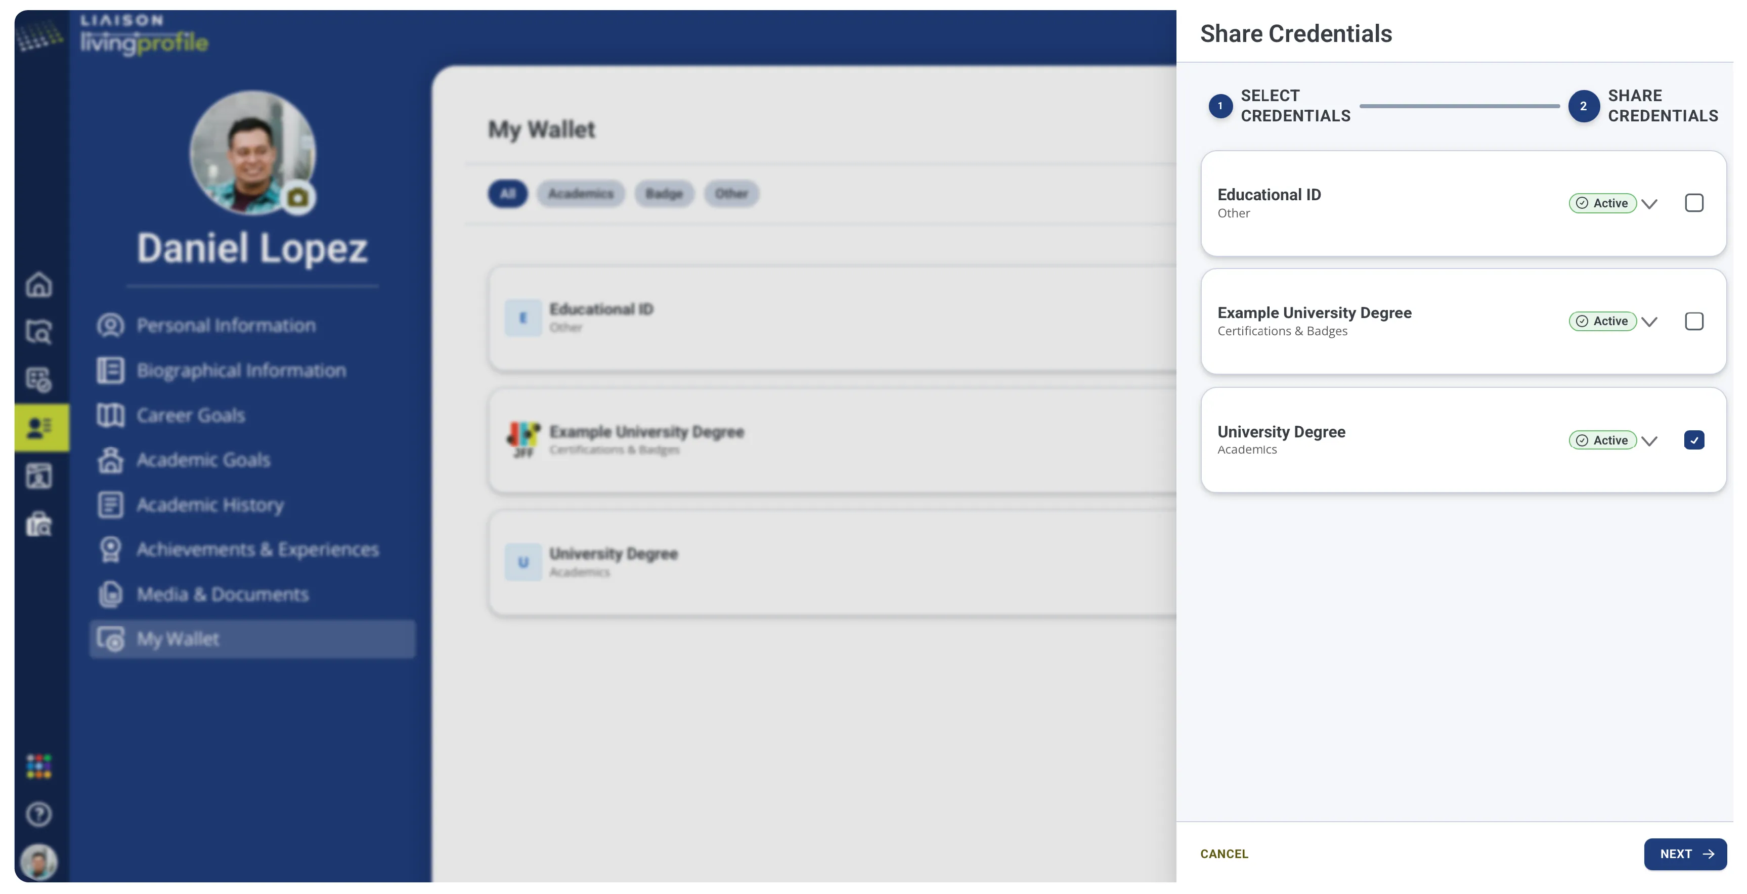
Task: Open the Home icon in the sidebar
Action: tap(38, 285)
